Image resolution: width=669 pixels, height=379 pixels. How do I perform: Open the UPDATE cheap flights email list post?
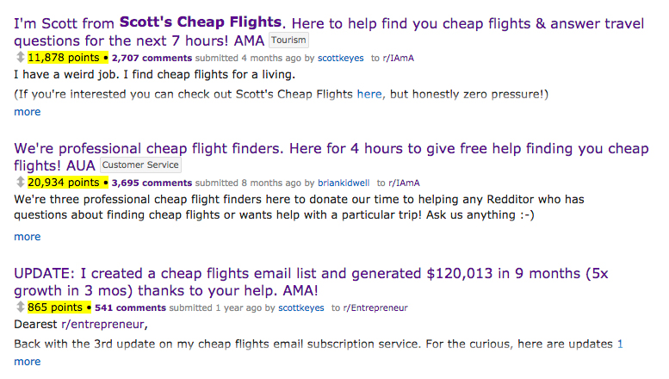[311, 282]
